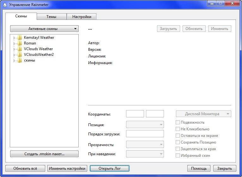Click the Загрузить button

tap(168, 29)
